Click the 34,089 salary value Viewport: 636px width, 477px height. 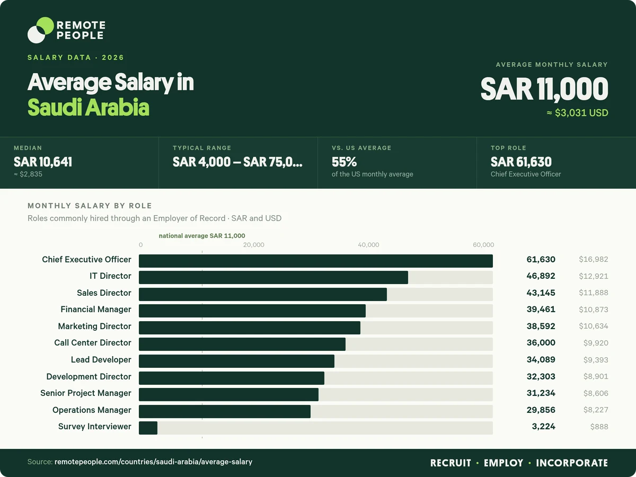(x=541, y=359)
